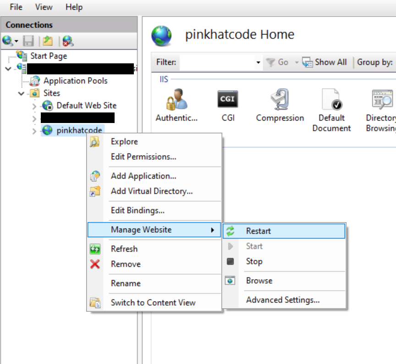Screen dimensions: 396x364
Task: Expand the pinkhatcode site node
Action: [x=34, y=131]
